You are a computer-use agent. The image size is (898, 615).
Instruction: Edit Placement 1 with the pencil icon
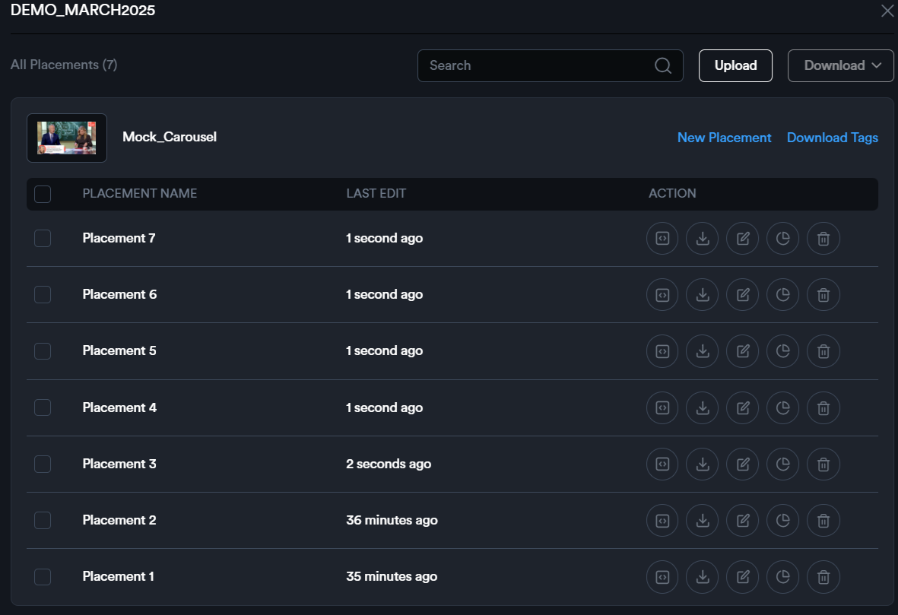click(743, 577)
